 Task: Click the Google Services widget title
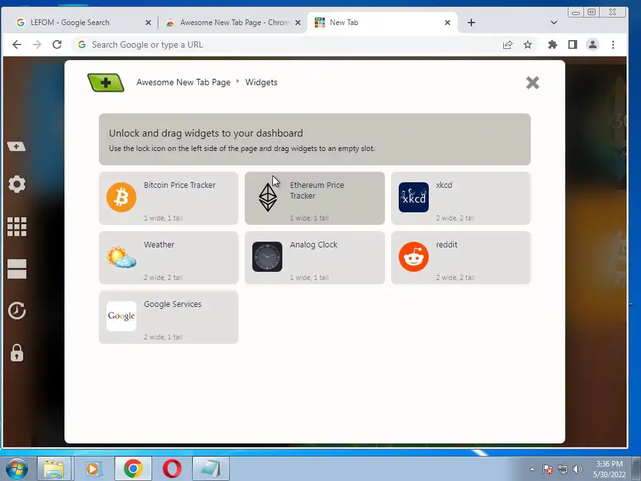pos(173,304)
